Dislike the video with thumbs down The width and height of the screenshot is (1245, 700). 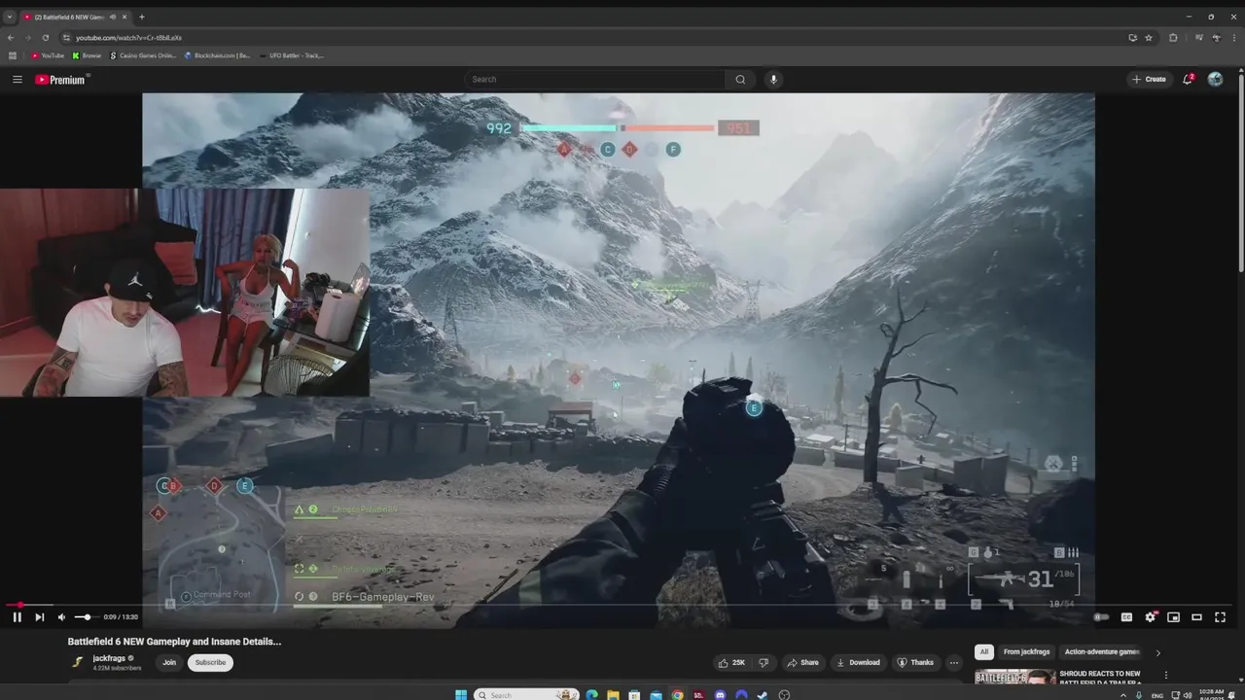click(764, 662)
